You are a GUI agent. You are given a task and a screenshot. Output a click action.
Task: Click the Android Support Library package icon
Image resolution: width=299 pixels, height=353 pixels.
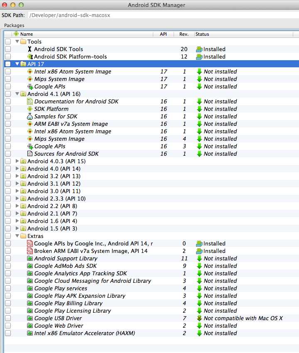click(30, 258)
